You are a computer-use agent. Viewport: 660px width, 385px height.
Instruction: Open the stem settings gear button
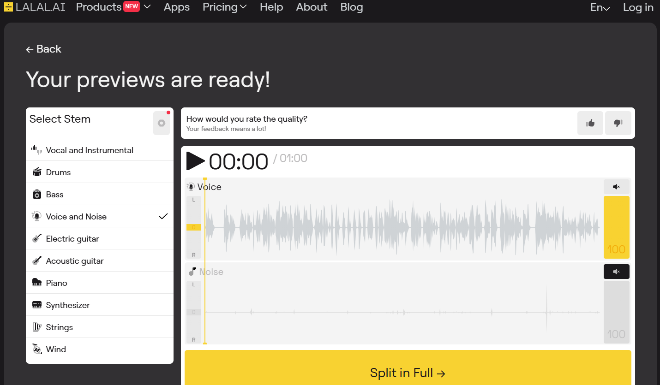tap(162, 123)
